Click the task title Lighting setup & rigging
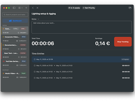 44,14
